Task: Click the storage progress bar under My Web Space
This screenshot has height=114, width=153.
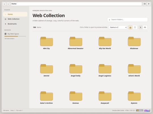Action: coord(15,36)
